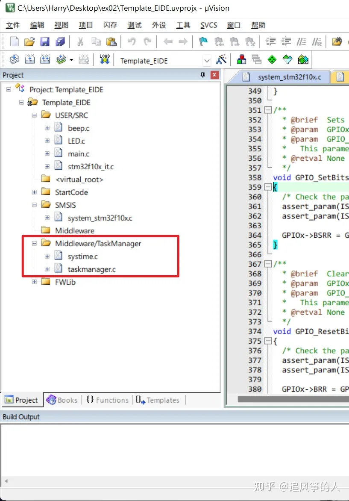Select systime.c in the project tree
The height and width of the screenshot is (501, 349).
tap(83, 256)
